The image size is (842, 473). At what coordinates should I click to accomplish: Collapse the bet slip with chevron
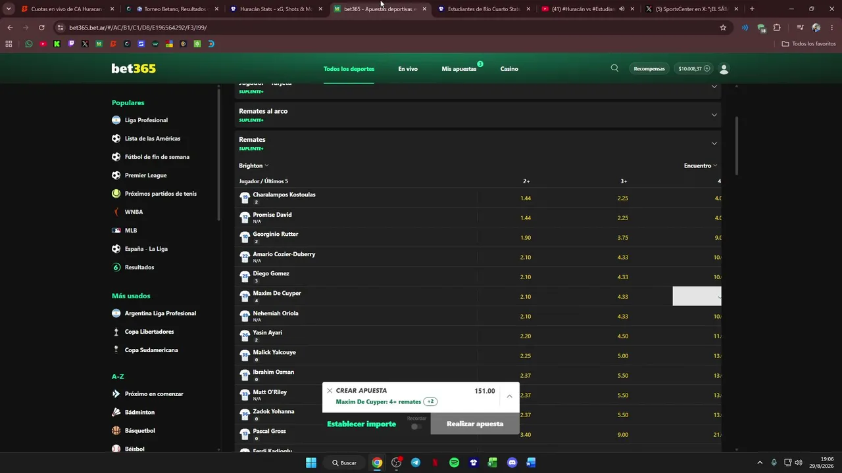pos(509,396)
